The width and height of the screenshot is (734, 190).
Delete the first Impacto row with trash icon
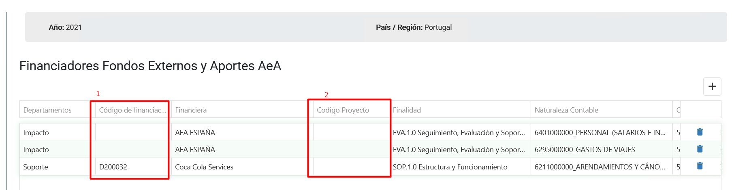click(x=700, y=132)
